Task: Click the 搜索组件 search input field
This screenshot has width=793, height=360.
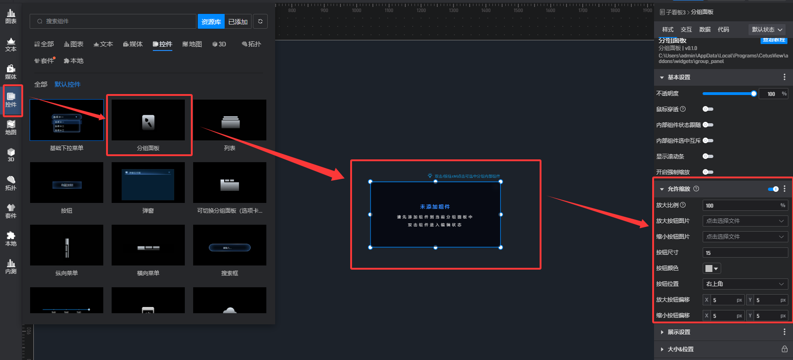Action: [x=116, y=21]
